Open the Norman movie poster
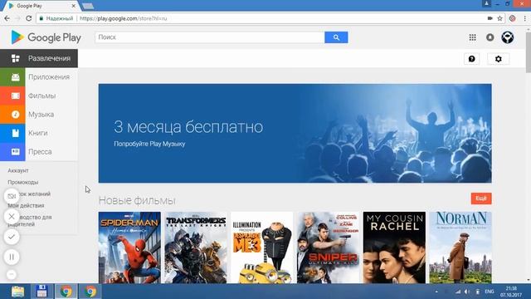The height and width of the screenshot is (299, 531). (460, 248)
